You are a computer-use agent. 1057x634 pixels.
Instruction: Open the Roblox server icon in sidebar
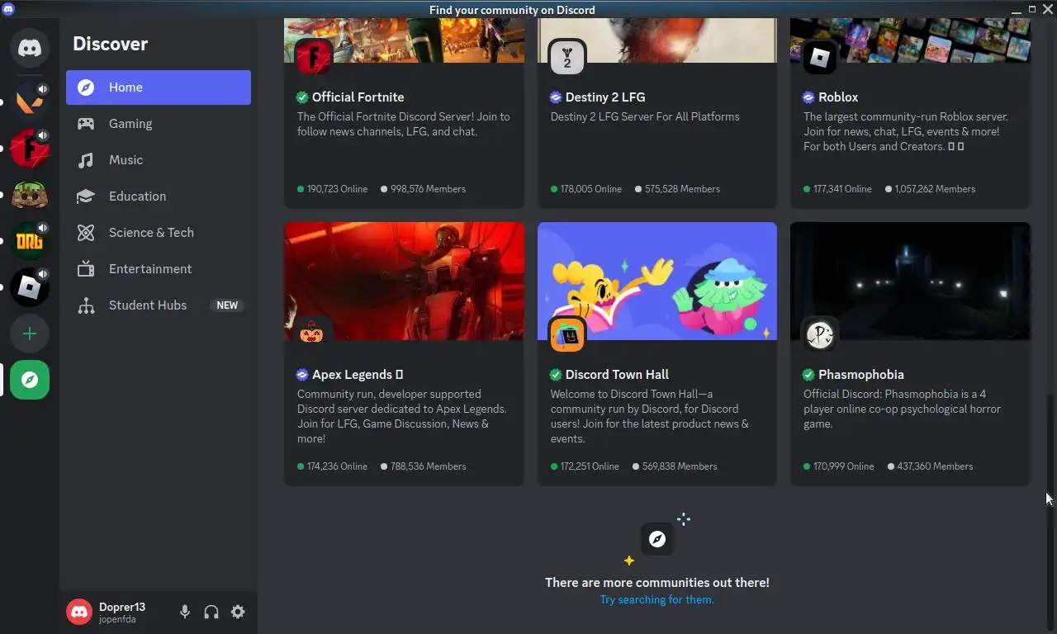[30, 287]
